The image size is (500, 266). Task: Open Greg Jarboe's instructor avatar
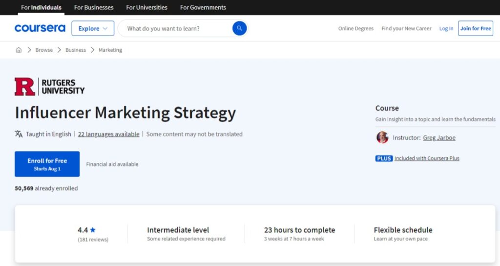382,137
